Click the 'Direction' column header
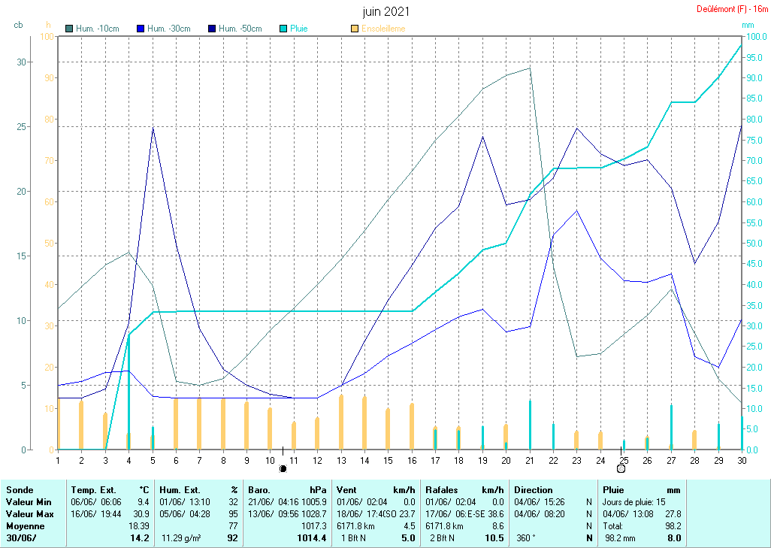Viewport: 771px width, 548px height. click(534, 490)
